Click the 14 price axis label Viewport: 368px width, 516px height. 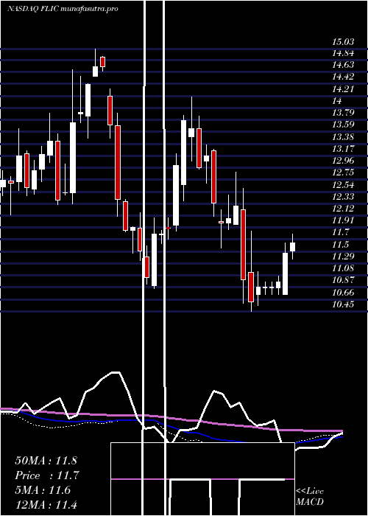(x=337, y=101)
